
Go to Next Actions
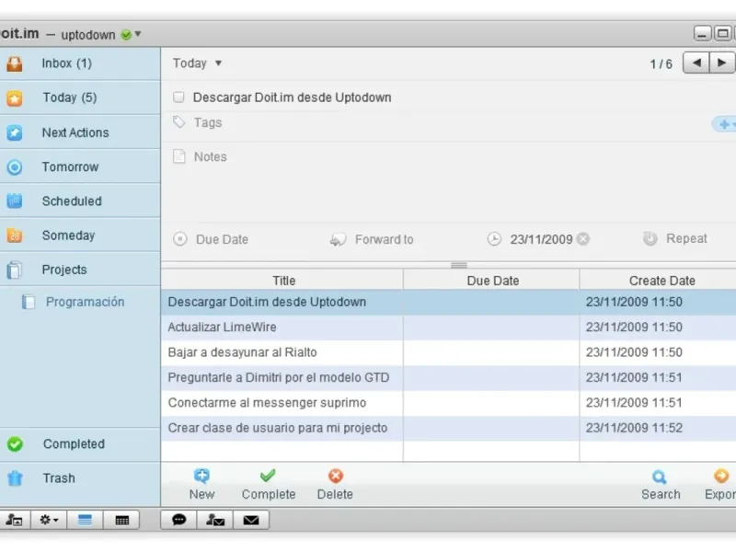pyautogui.click(x=80, y=132)
